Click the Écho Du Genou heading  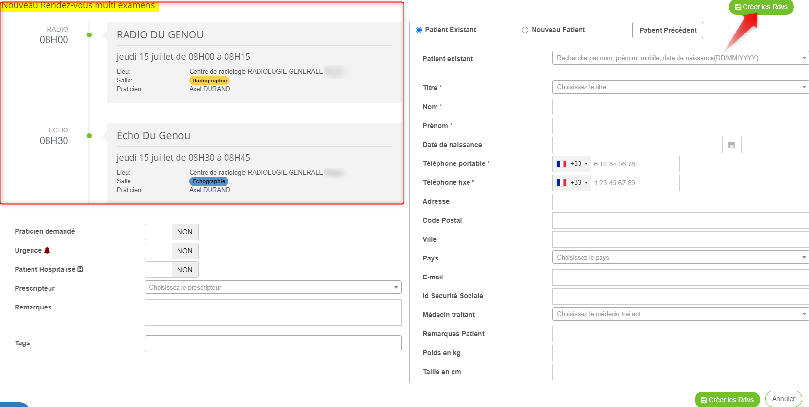153,136
